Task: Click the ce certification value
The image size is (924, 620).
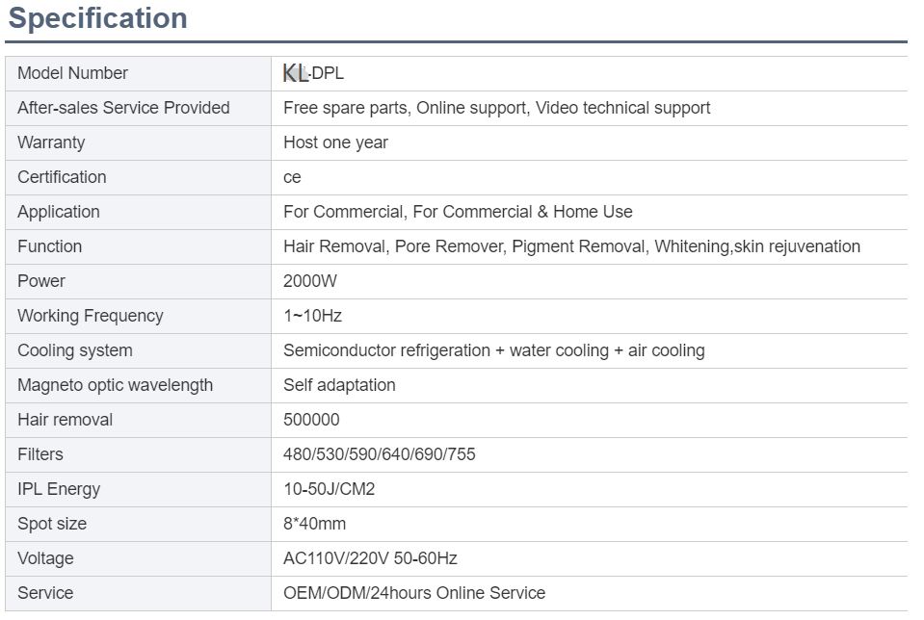Action: pos(292,177)
